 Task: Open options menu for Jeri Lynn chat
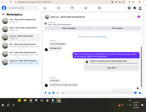point(35,37)
